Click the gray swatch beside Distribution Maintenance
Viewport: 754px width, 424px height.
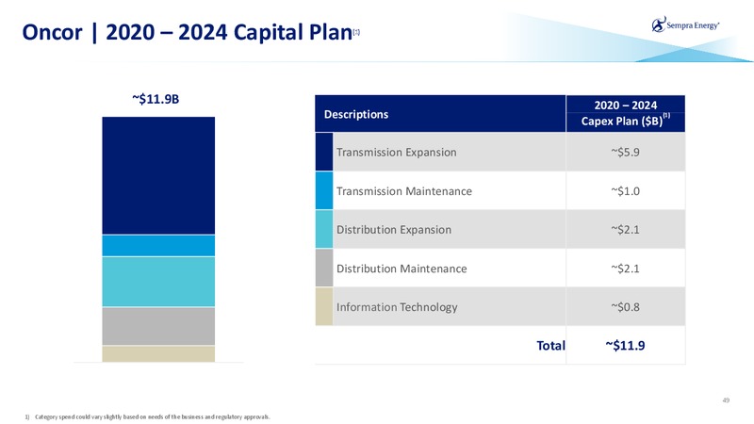point(324,268)
